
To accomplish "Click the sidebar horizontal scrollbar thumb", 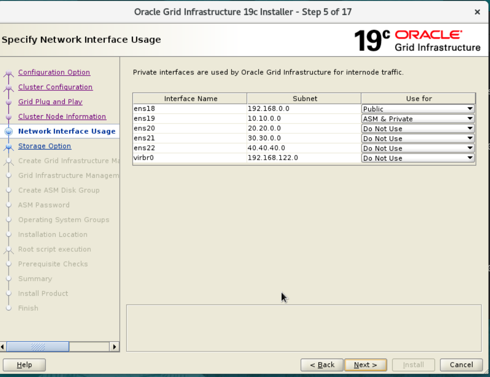I will [x=38, y=347].
